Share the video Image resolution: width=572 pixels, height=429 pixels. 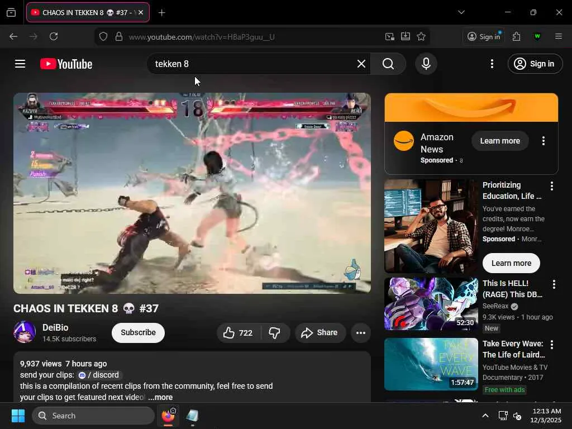(x=320, y=333)
